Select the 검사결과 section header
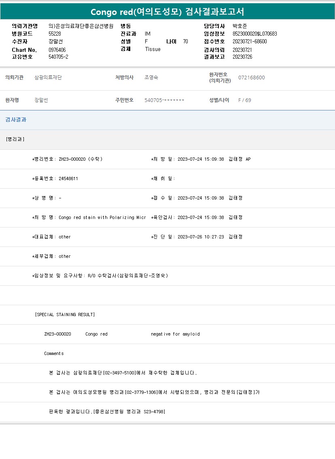The width and height of the screenshot is (335, 459). click(16, 120)
